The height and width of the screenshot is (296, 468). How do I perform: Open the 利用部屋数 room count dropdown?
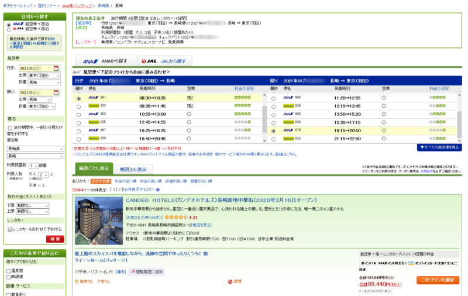(33, 166)
